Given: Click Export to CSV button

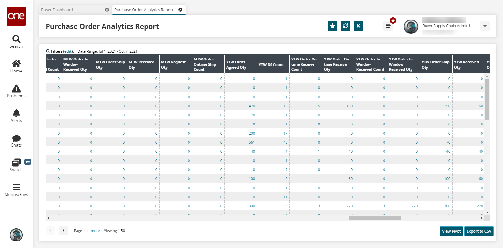Looking at the screenshot, I should tap(479, 231).
